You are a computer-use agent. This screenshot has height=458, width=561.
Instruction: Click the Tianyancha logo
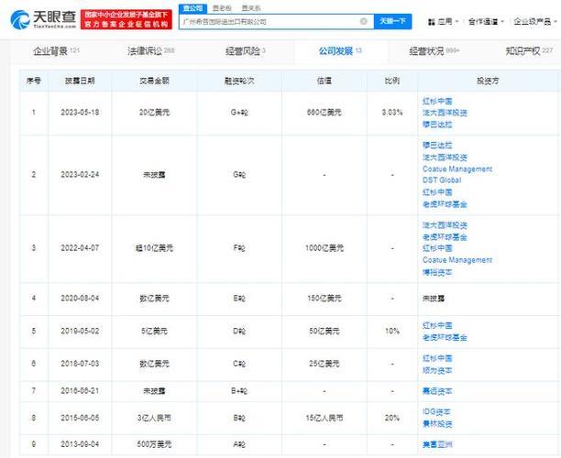pyautogui.click(x=43, y=19)
